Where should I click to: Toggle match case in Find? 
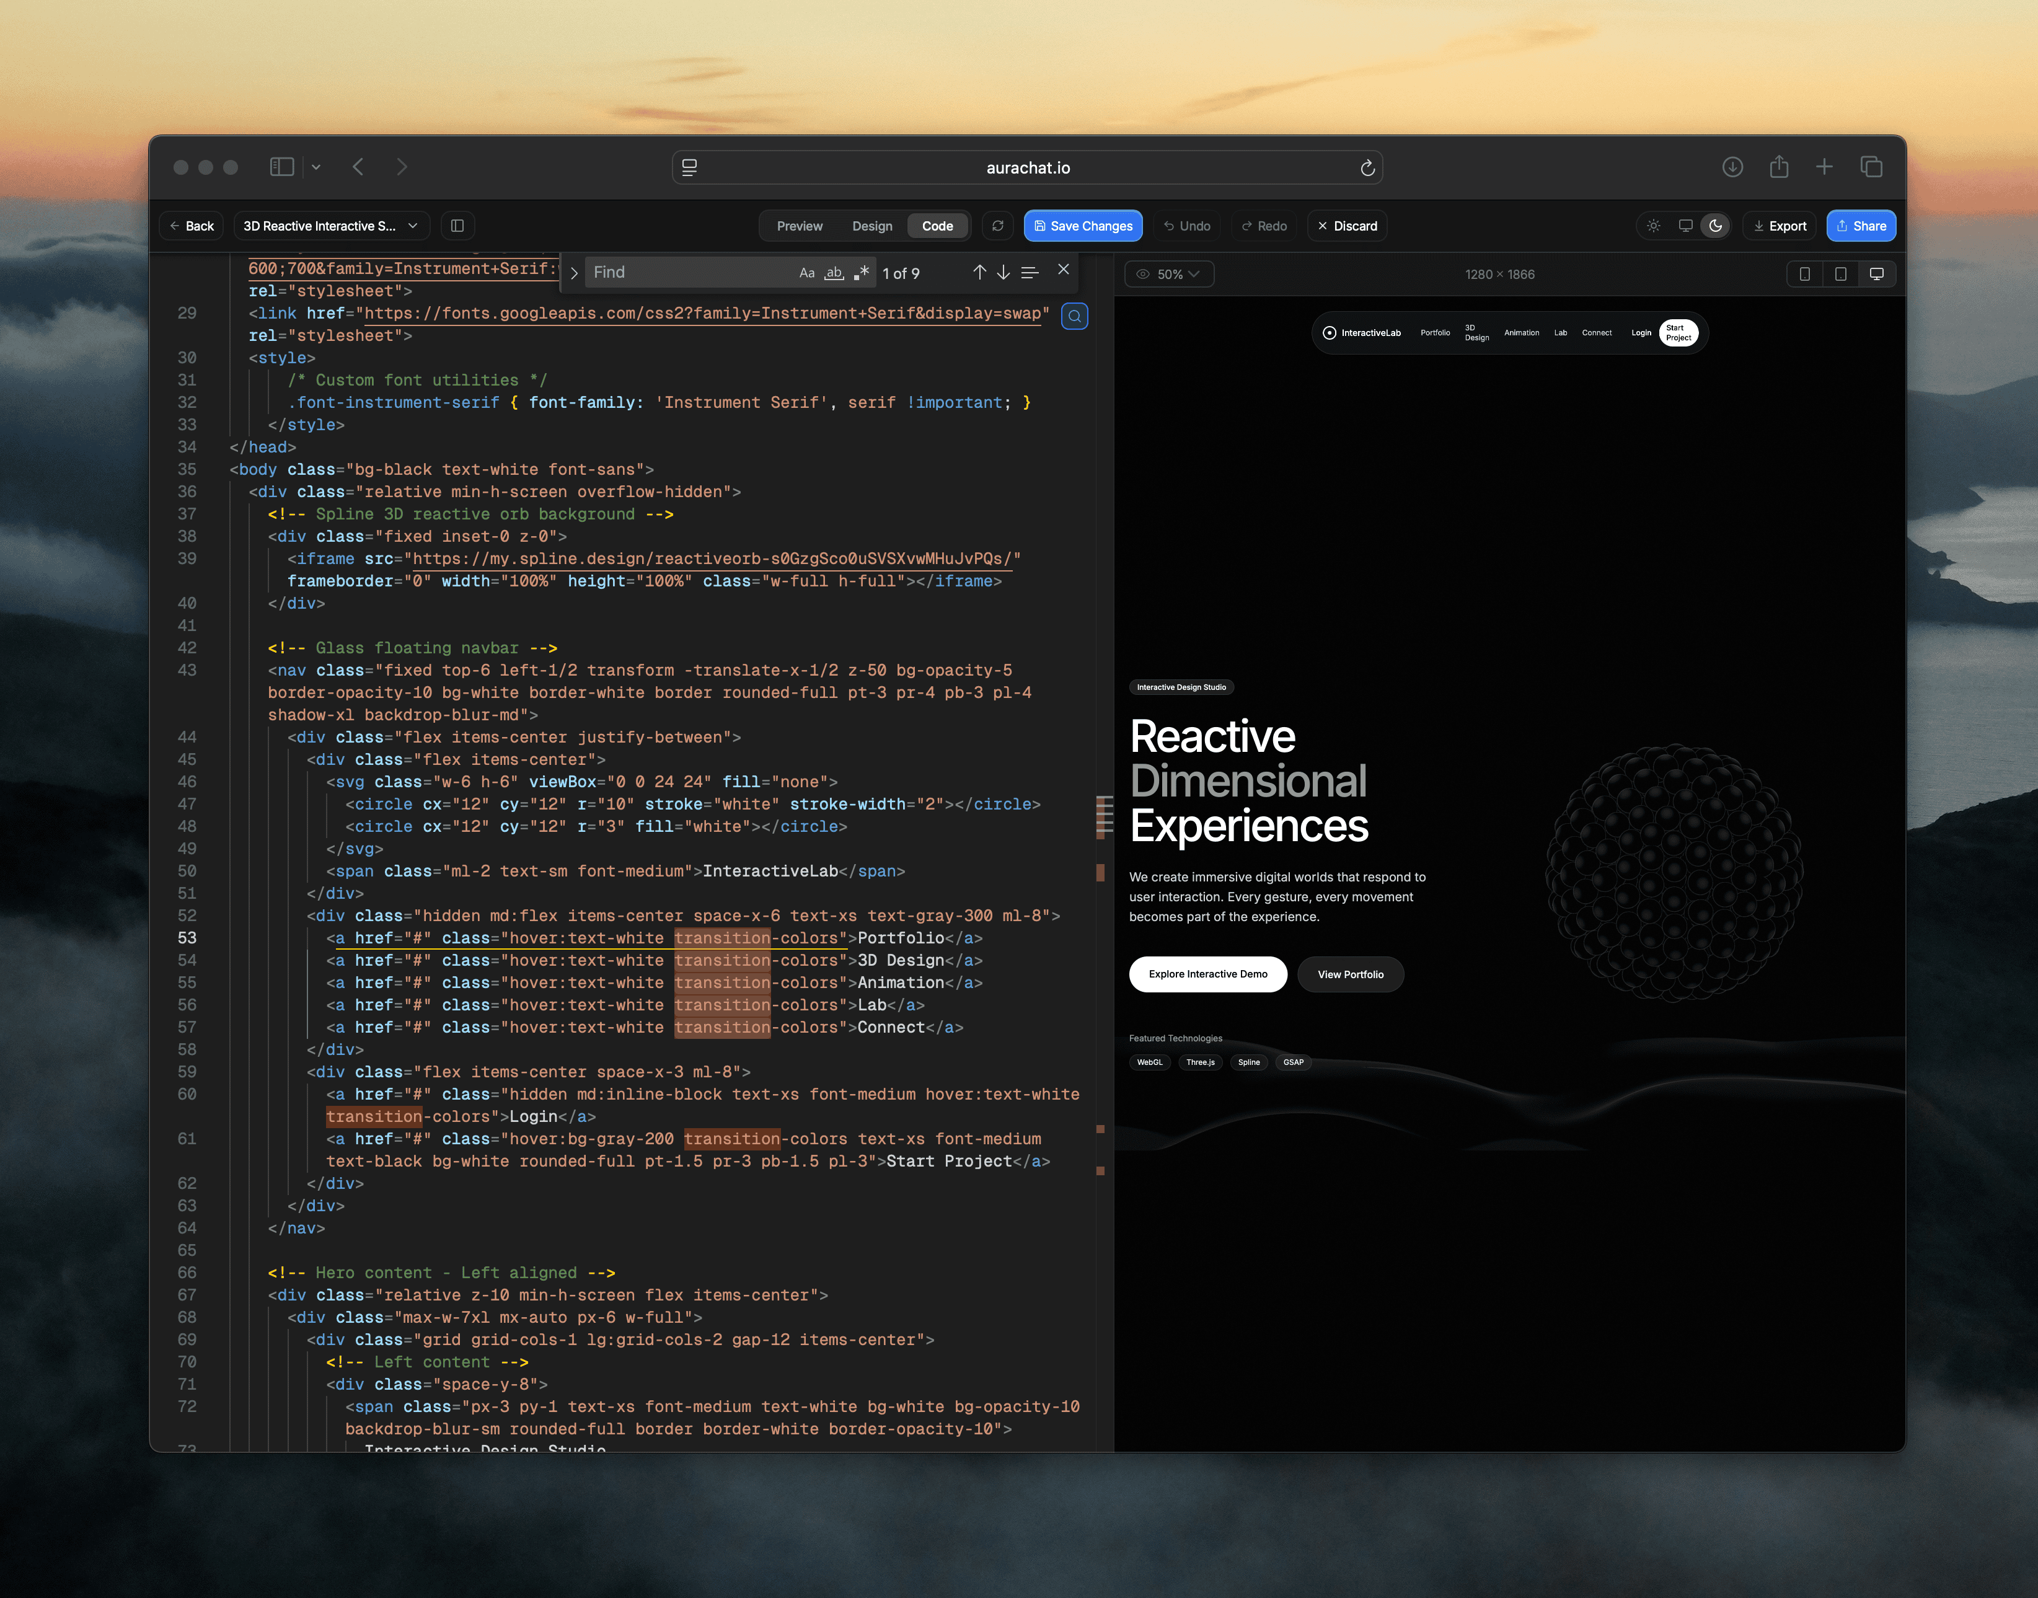click(x=807, y=272)
